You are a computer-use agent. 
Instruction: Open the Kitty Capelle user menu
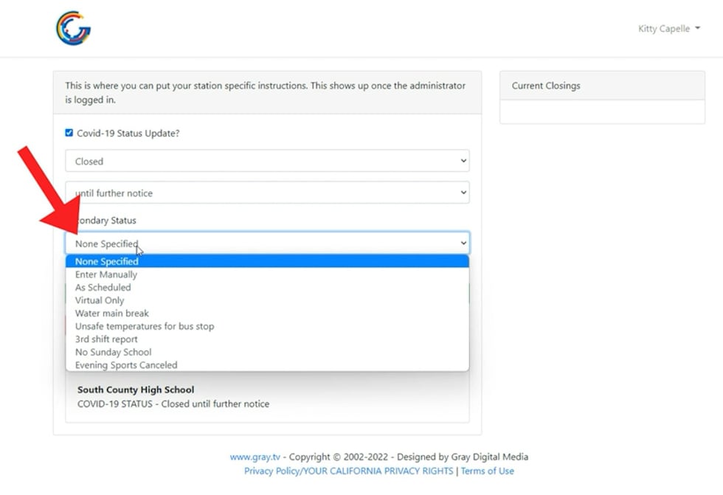point(668,29)
